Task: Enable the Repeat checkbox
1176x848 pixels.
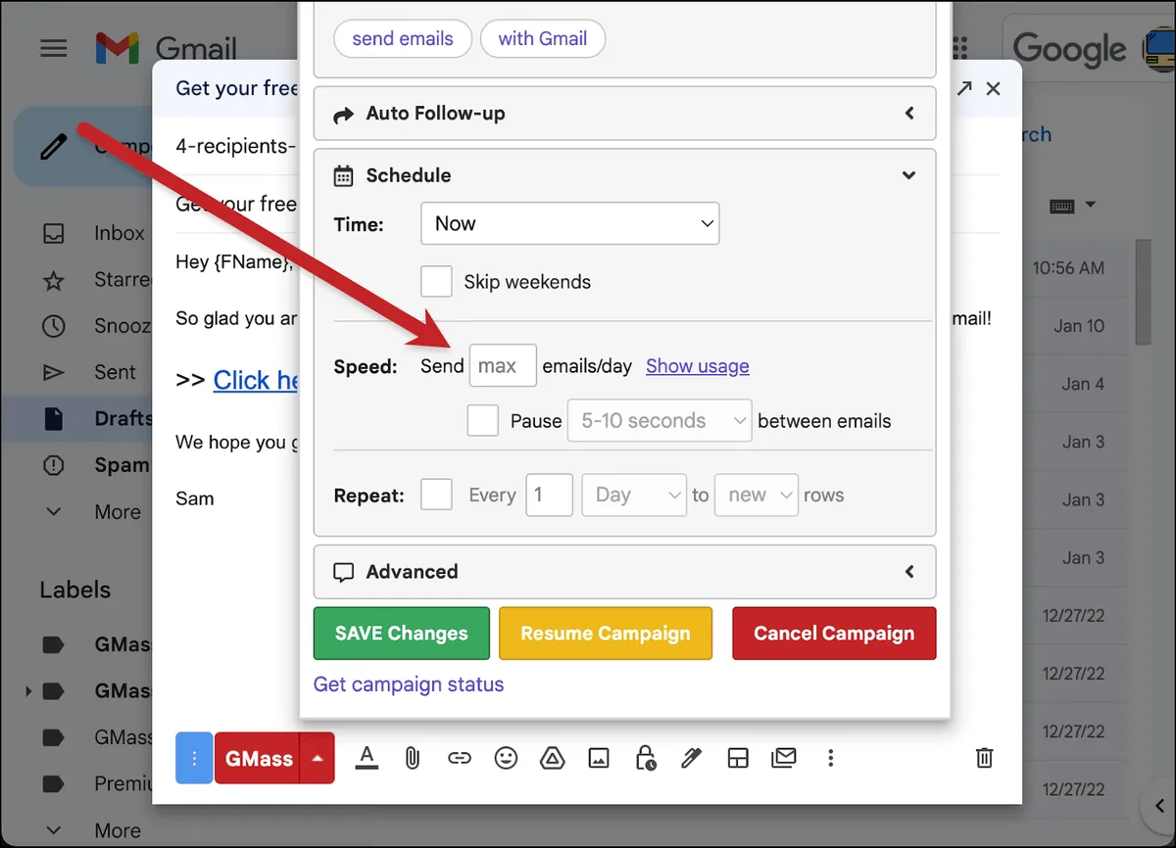Action: point(436,495)
